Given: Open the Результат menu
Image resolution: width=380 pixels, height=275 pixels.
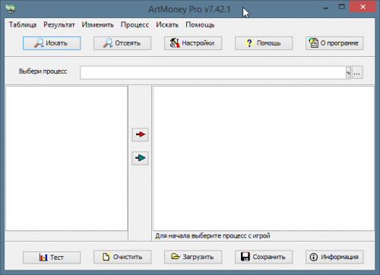Looking at the screenshot, I should coord(59,25).
